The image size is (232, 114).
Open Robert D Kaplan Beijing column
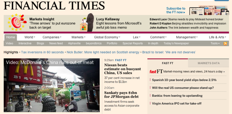click(188, 24)
